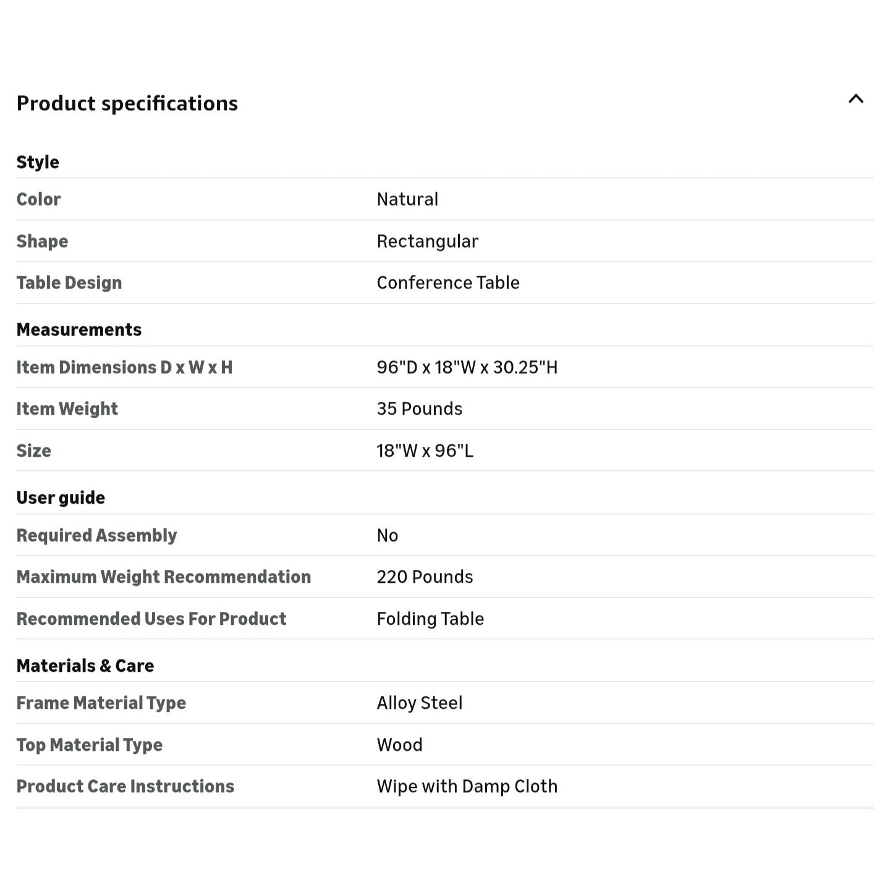Screen dimensions: 890x890
Task: Select the Alloy Steel frame material value
Action: [x=420, y=703]
